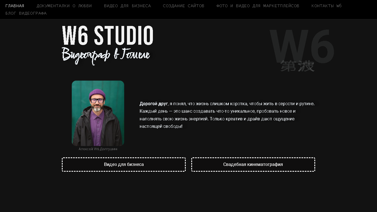Select СОЗДАНИЕ САЙТОВ menu item
The width and height of the screenshot is (377, 212).
(x=184, y=6)
